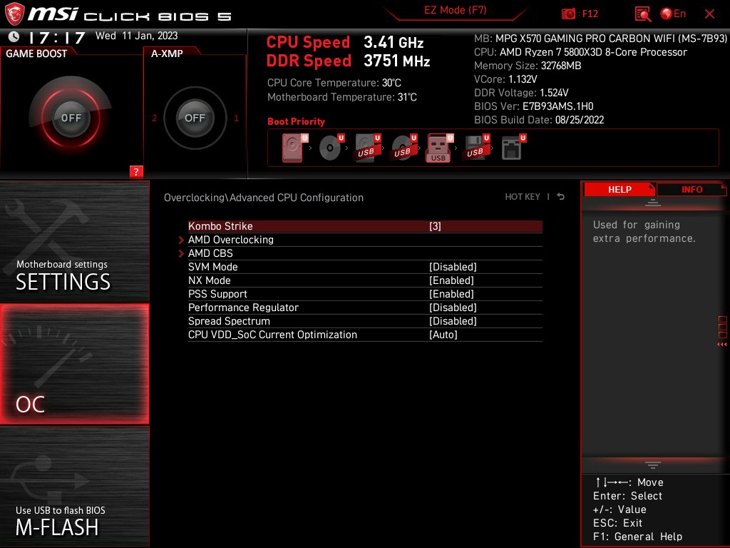Switch to EZ Mode (F7)

(x=455, y=10)
